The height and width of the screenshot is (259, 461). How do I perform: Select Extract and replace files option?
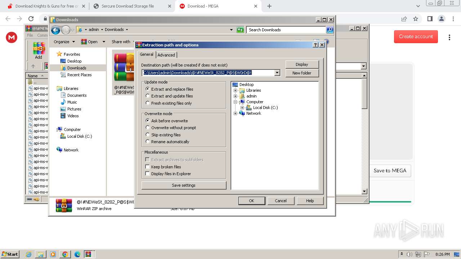click(169, 89)
